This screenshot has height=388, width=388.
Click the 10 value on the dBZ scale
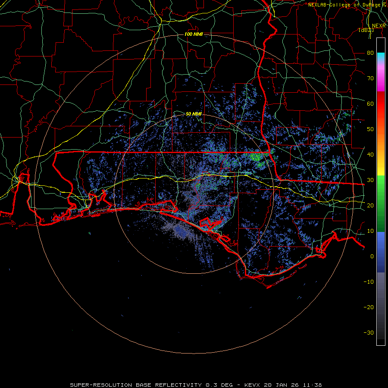(370, 231)
